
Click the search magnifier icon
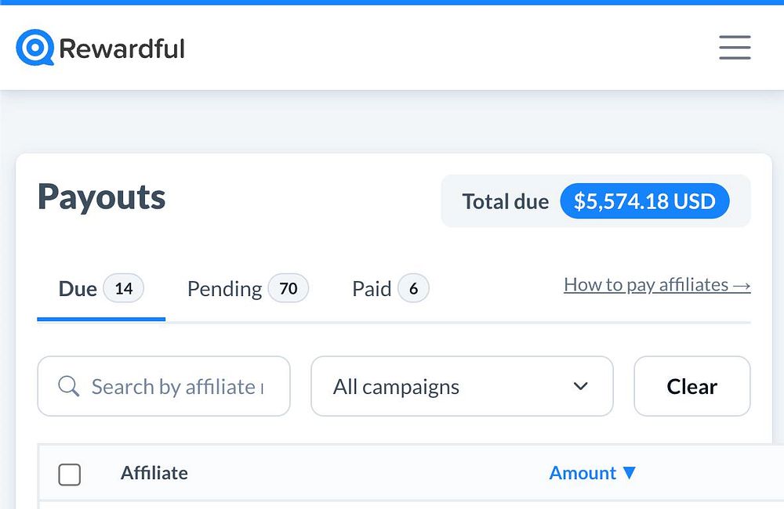69,387
